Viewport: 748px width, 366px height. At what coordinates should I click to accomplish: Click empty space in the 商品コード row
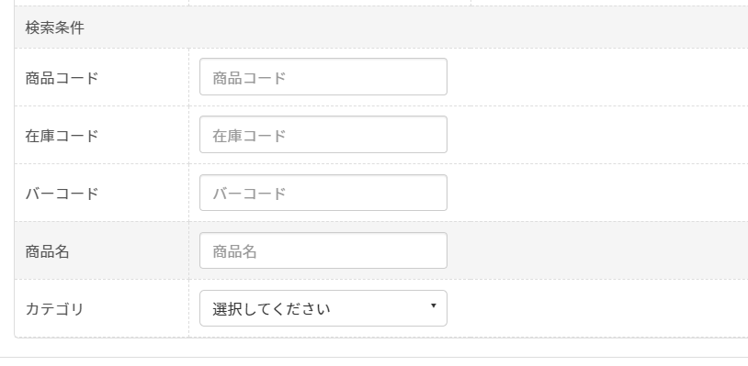coord(596,77)
